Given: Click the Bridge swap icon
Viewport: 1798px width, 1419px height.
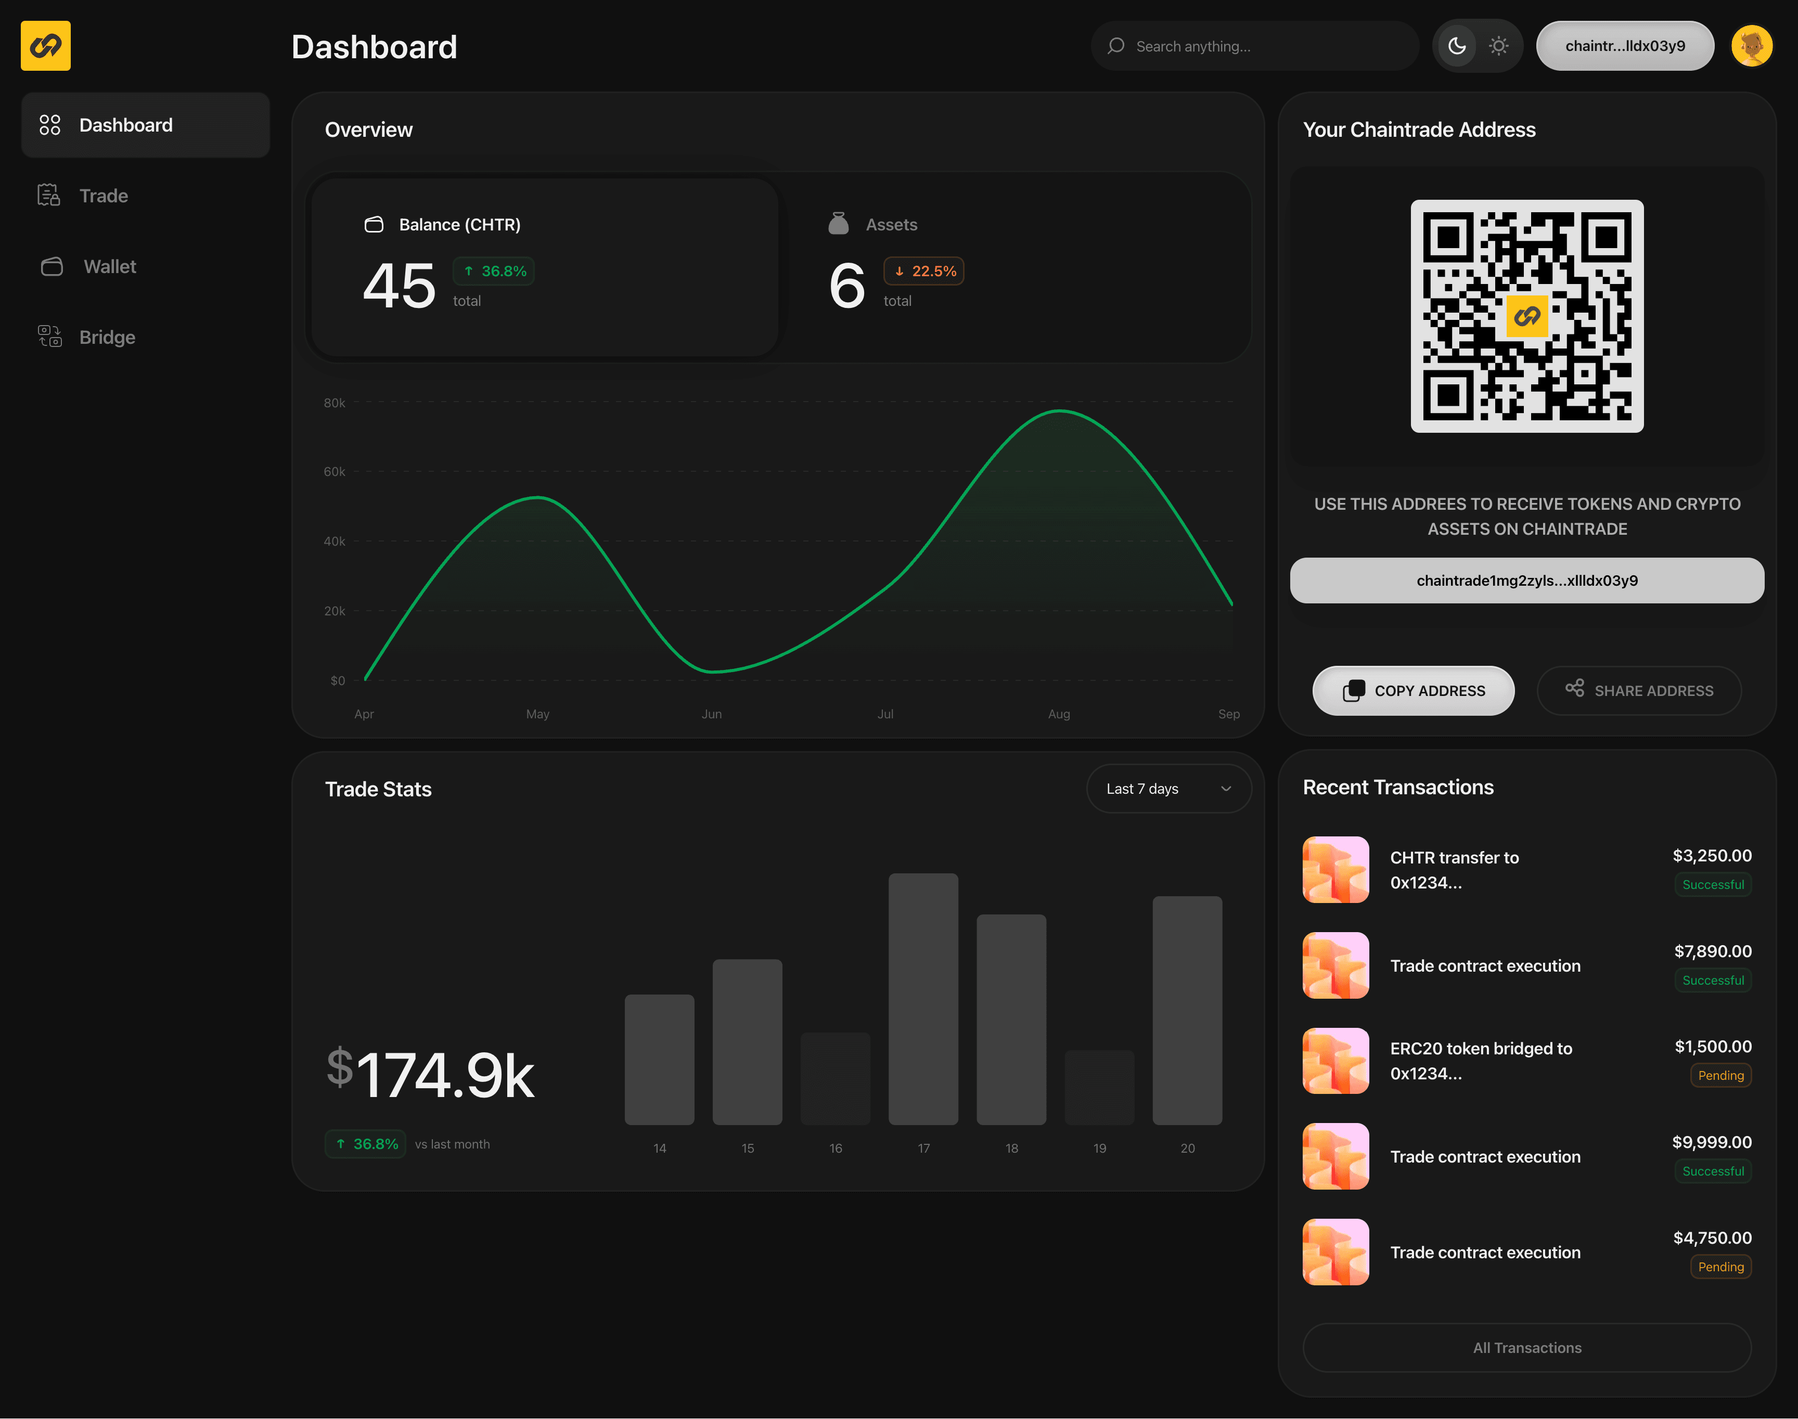Looking at the screenshot, I should [50, 337].
